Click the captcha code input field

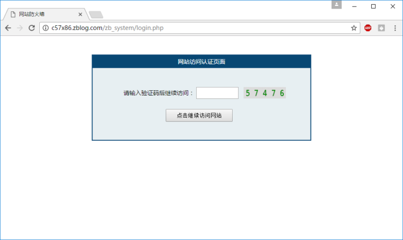click(x=217, y=93)
